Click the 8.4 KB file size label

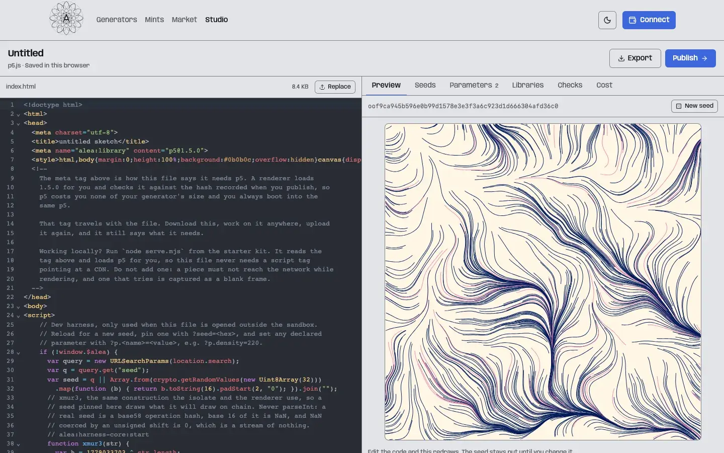[x=300, y=87]
